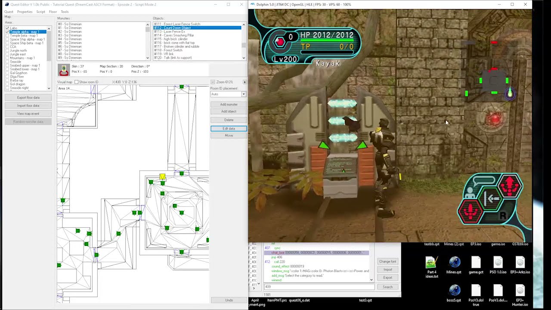This screenshot has width=551, height=310.
Task: Toggle the Labo area checkbox
Action: tap(7, 28)
